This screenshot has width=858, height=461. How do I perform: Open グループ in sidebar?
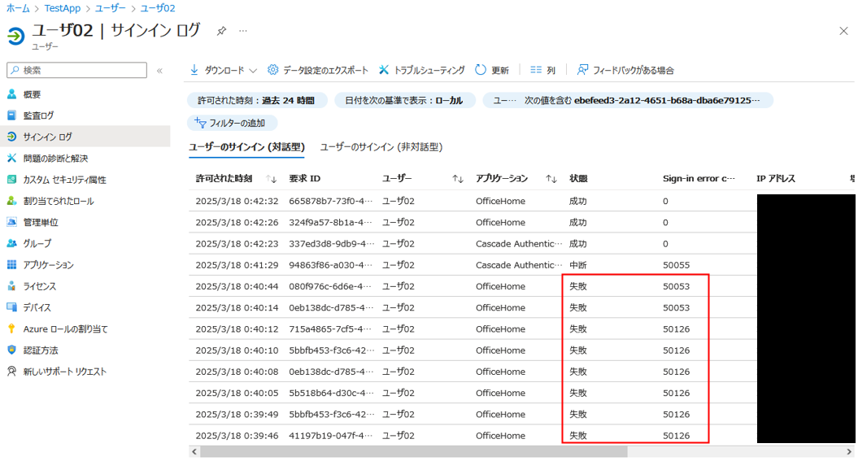click(37, 243)
